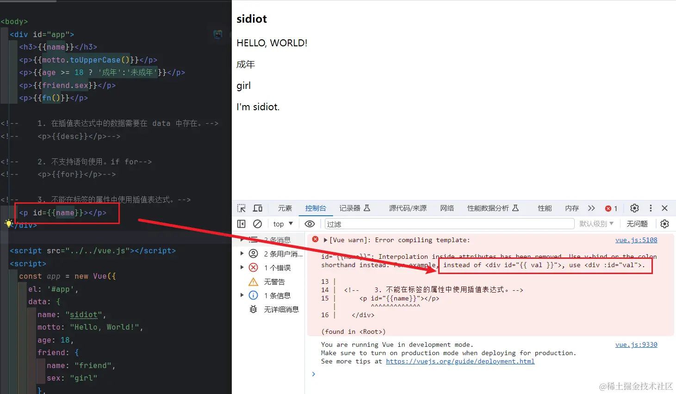Click the friend.sex code line

pyautogui.click(x=67, y=85)
